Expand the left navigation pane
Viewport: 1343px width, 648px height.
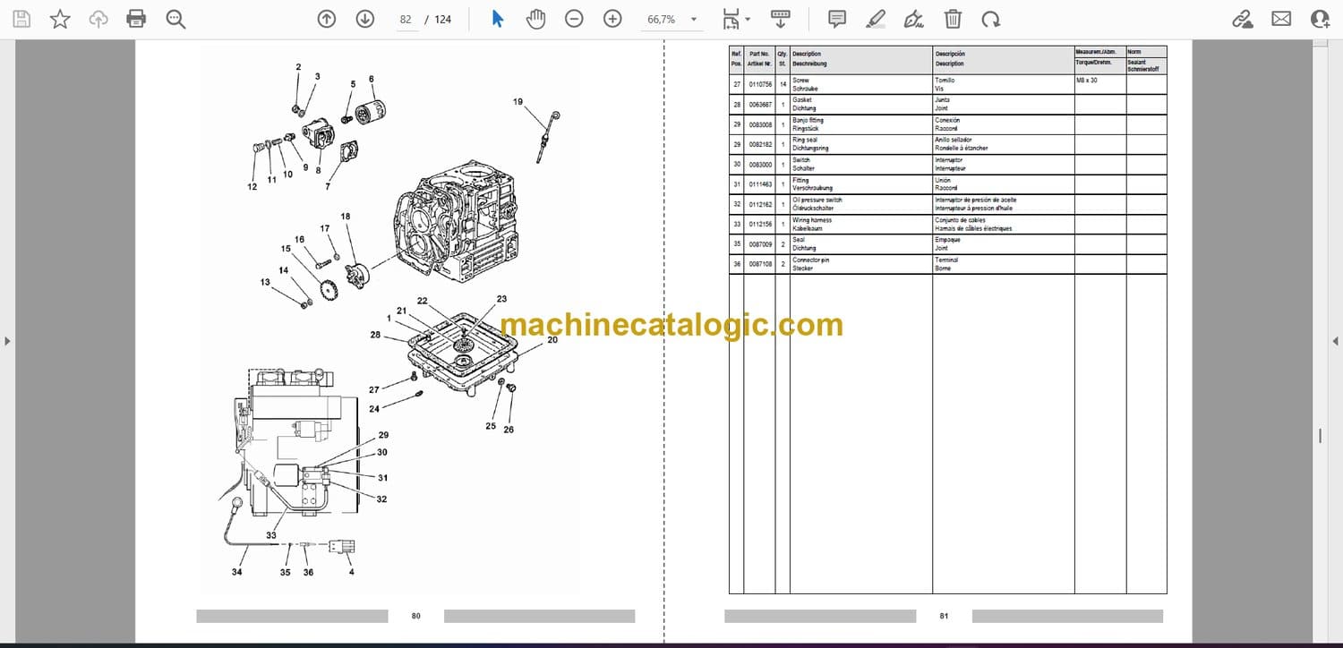point(7,341)
